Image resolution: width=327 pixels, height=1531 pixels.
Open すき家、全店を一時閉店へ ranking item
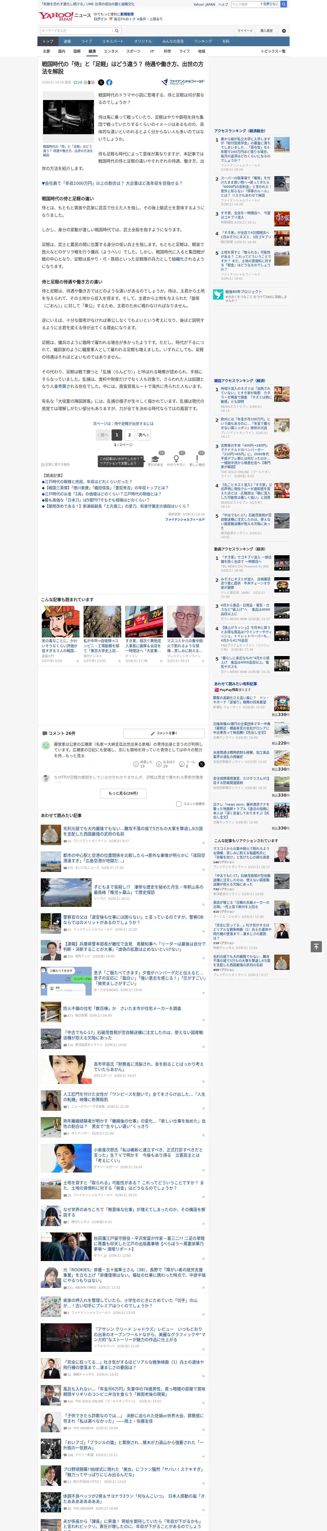(246, 215)
